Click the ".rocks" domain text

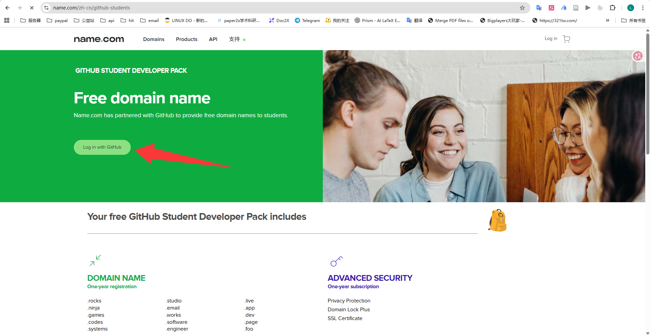coord(94,301)
